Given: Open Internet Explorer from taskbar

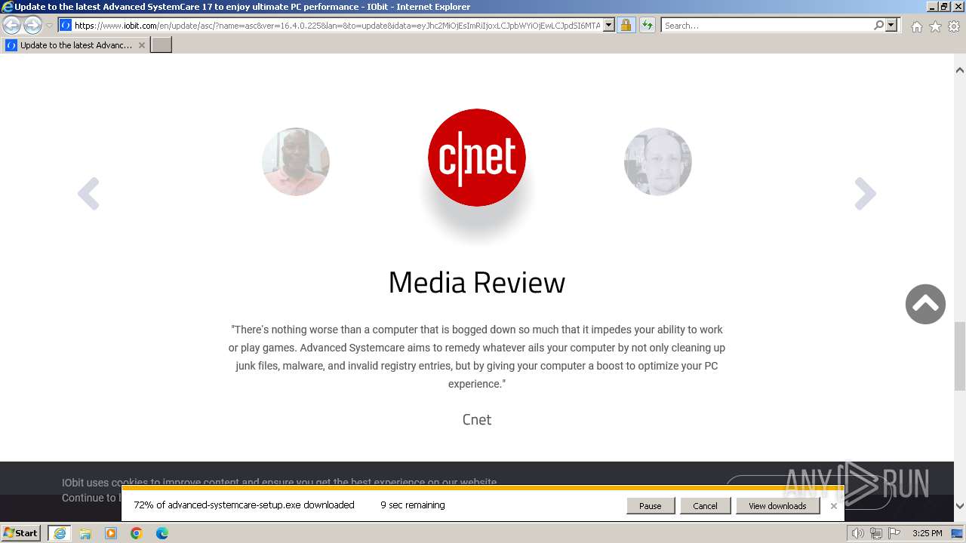Looking at the screenshot, I should coord(60,533).
